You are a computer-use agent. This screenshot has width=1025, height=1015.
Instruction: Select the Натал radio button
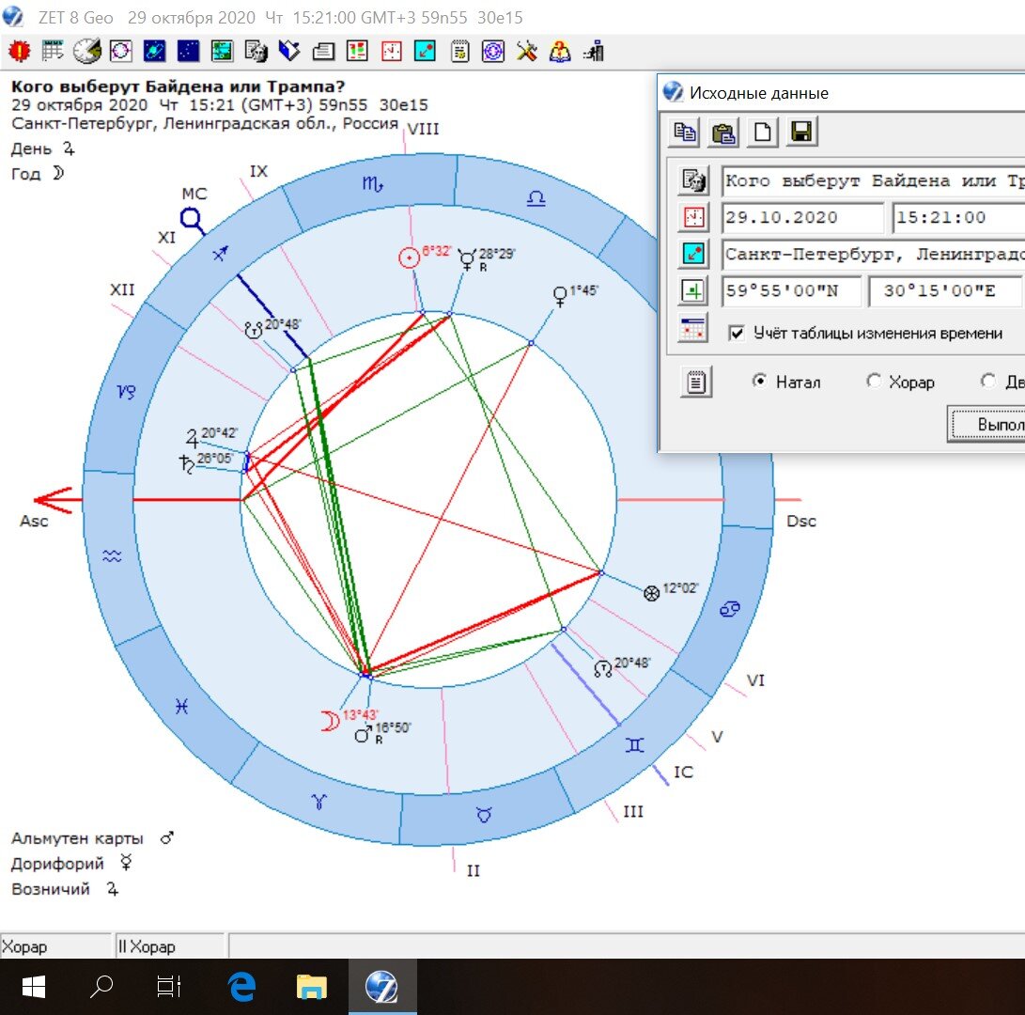click(x=759, y=381)
